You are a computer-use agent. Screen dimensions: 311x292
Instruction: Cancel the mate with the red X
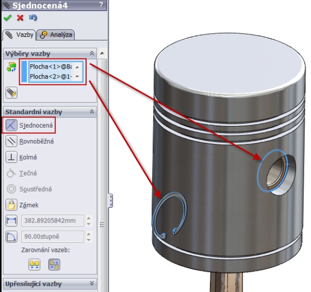click(20, 18)
